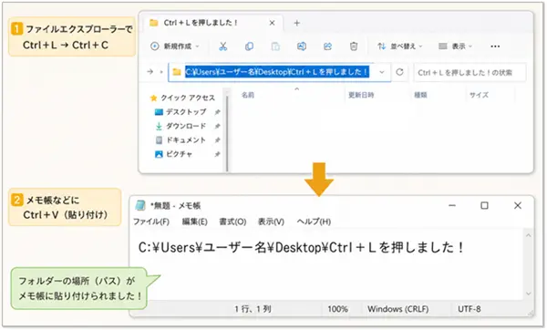
Task: Open the 新規作成 dropdown in Explorer
Action: tap(174, 46)
